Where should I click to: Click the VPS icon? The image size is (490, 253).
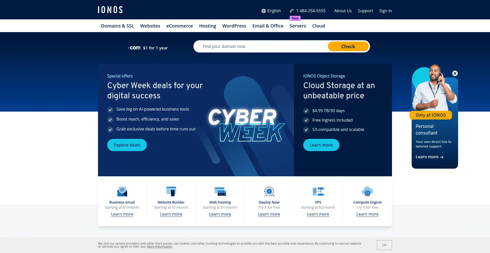coord(318,192)
